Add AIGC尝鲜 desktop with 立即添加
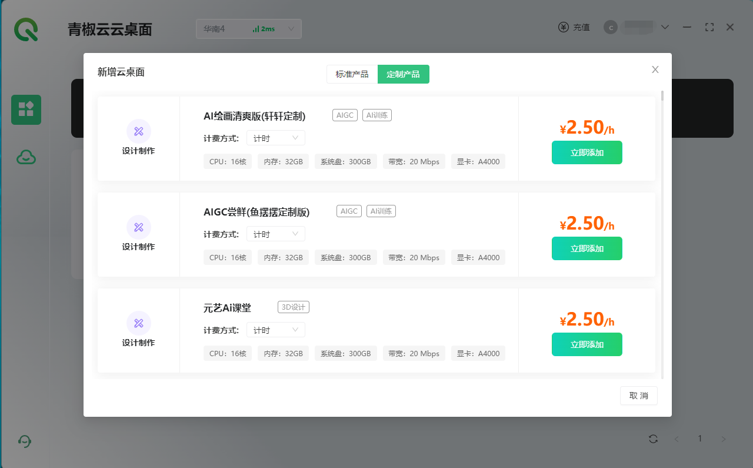The image size is (753, 468). pos(587,248)
